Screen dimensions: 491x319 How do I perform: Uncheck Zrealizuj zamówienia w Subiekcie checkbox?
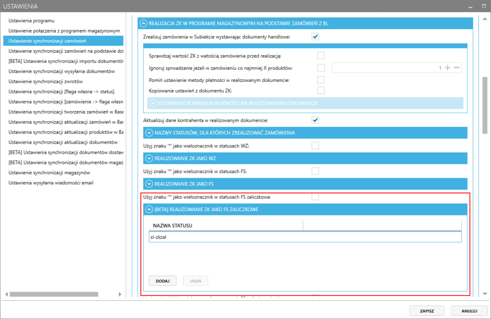(x=315, y=36)
